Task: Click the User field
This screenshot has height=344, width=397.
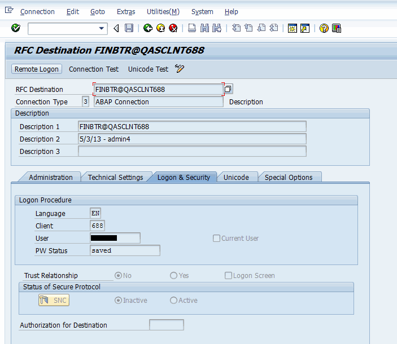Action: [115, 238]
